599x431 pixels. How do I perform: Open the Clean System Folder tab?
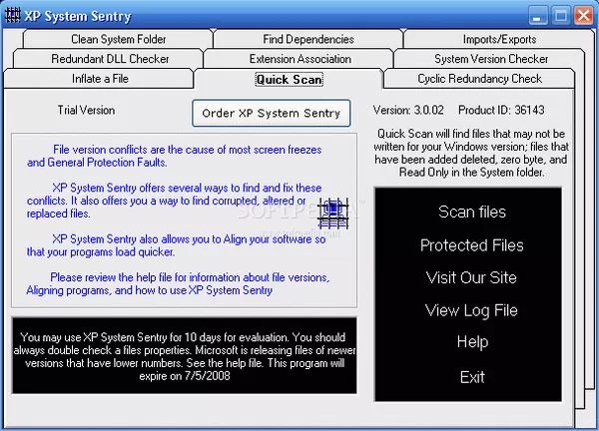coord(117,39)
